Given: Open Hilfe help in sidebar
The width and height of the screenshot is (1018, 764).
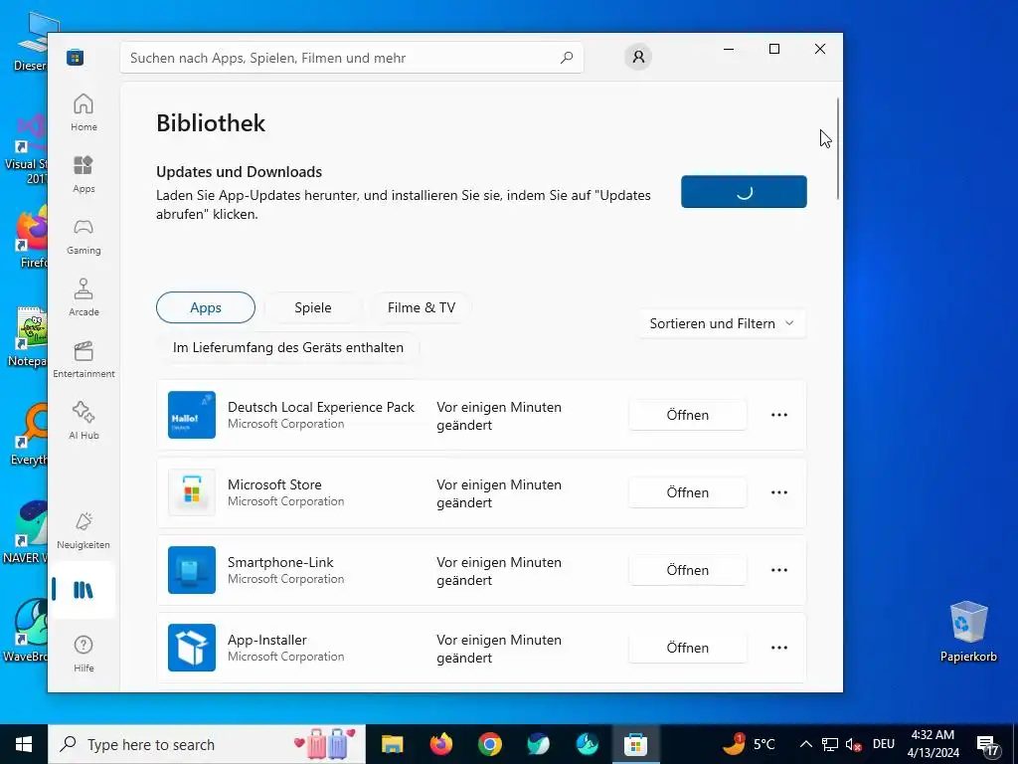Looking at the screenshot, I should (84, 654).
